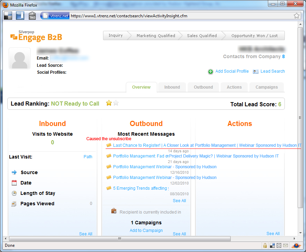Open Last Chance to Register message link

click(207, 145)
